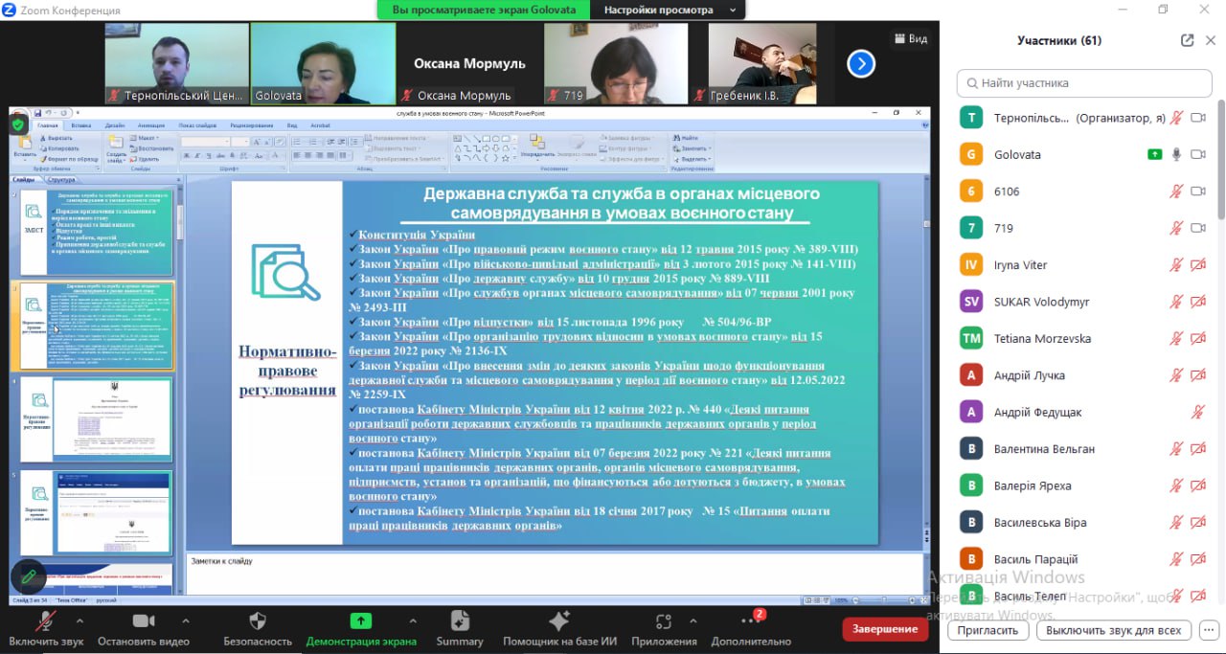Stop video with Остановить видео

pos(144,630)
